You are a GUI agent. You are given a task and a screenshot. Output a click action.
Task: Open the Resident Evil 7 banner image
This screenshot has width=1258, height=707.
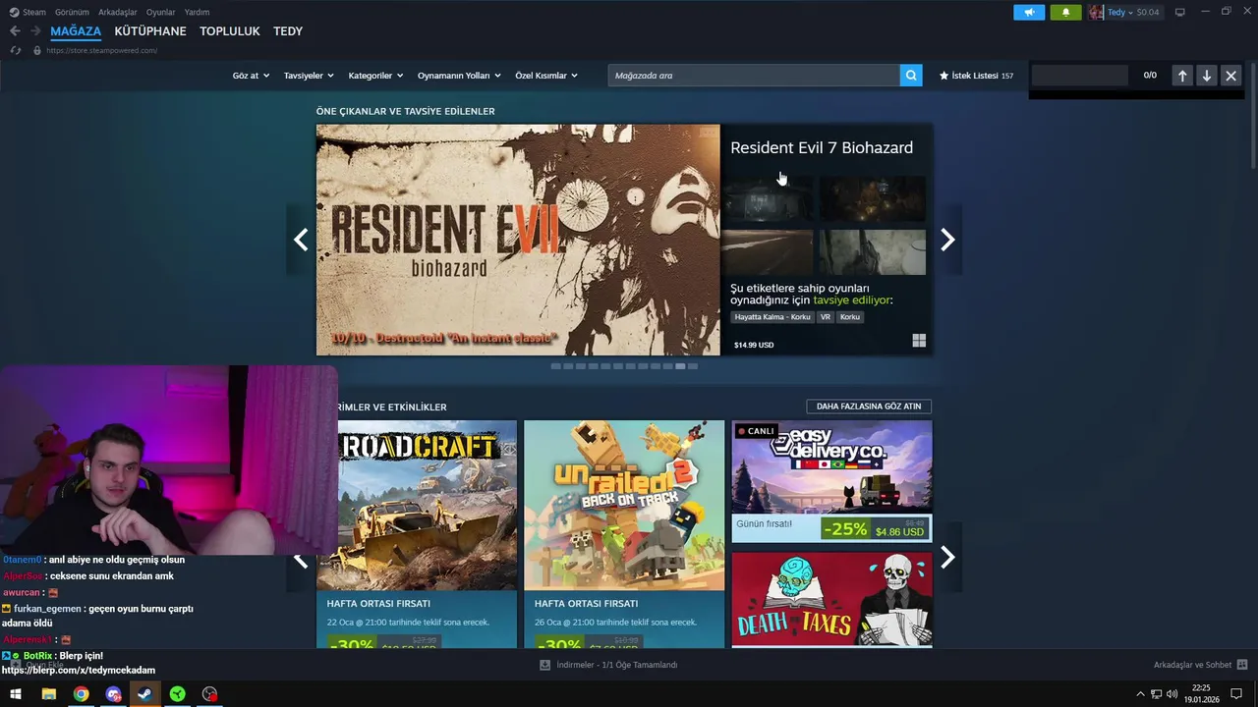pos(518,240)
